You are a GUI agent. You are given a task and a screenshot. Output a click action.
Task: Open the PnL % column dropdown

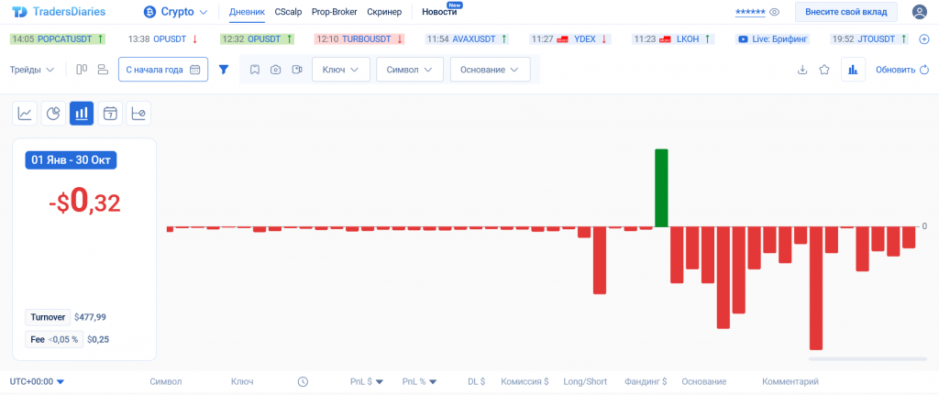click(x=419, y=381)
